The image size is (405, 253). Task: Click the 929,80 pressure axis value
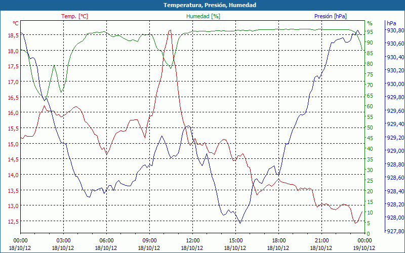tap(395, 97)
